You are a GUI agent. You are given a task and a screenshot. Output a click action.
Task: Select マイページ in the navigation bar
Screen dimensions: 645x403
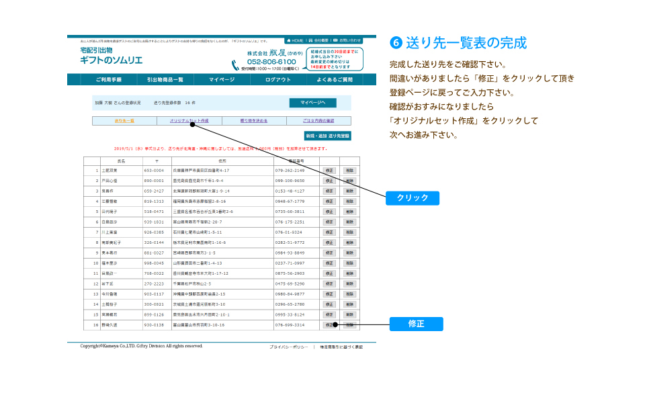tap(222, 80)
